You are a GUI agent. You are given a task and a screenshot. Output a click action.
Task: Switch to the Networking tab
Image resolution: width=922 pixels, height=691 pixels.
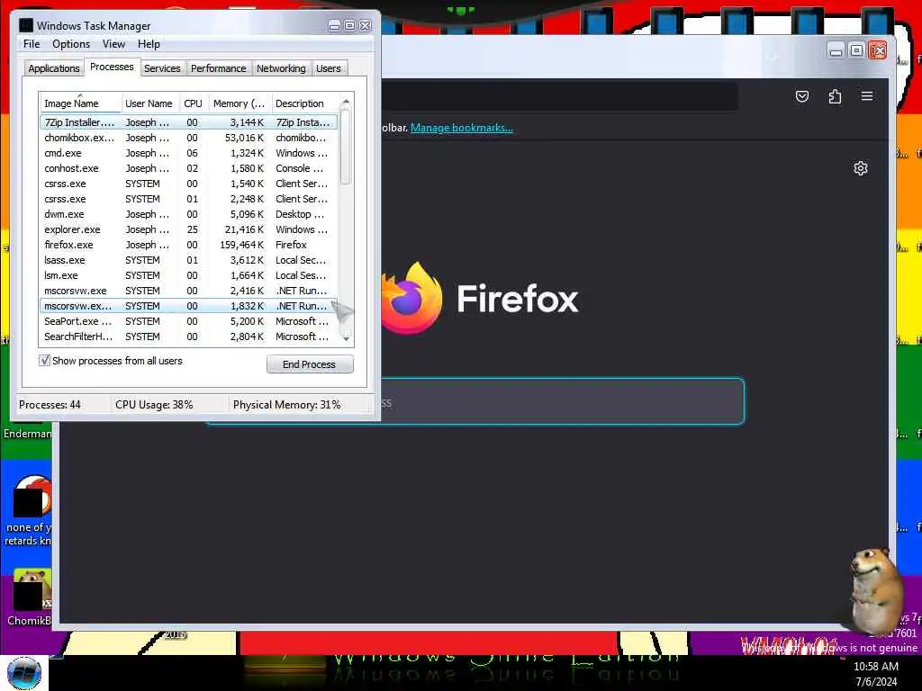tap(281, 68)
